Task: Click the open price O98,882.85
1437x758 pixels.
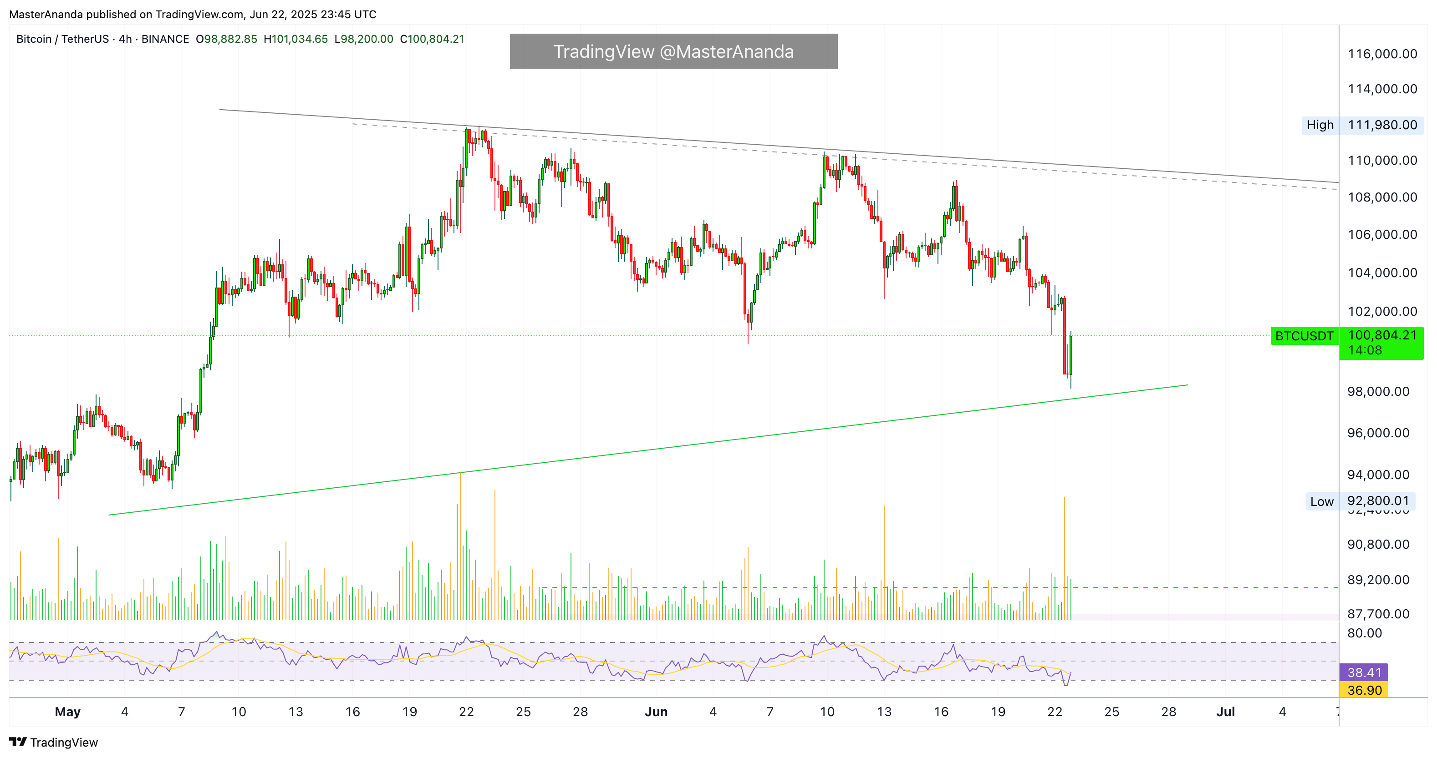Action: [x=226, y=39]
